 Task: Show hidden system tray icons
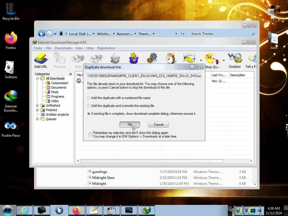(x=231, y=210)
